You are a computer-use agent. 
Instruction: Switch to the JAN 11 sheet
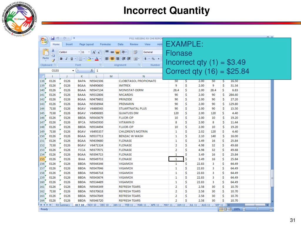(x=117, y=205)
